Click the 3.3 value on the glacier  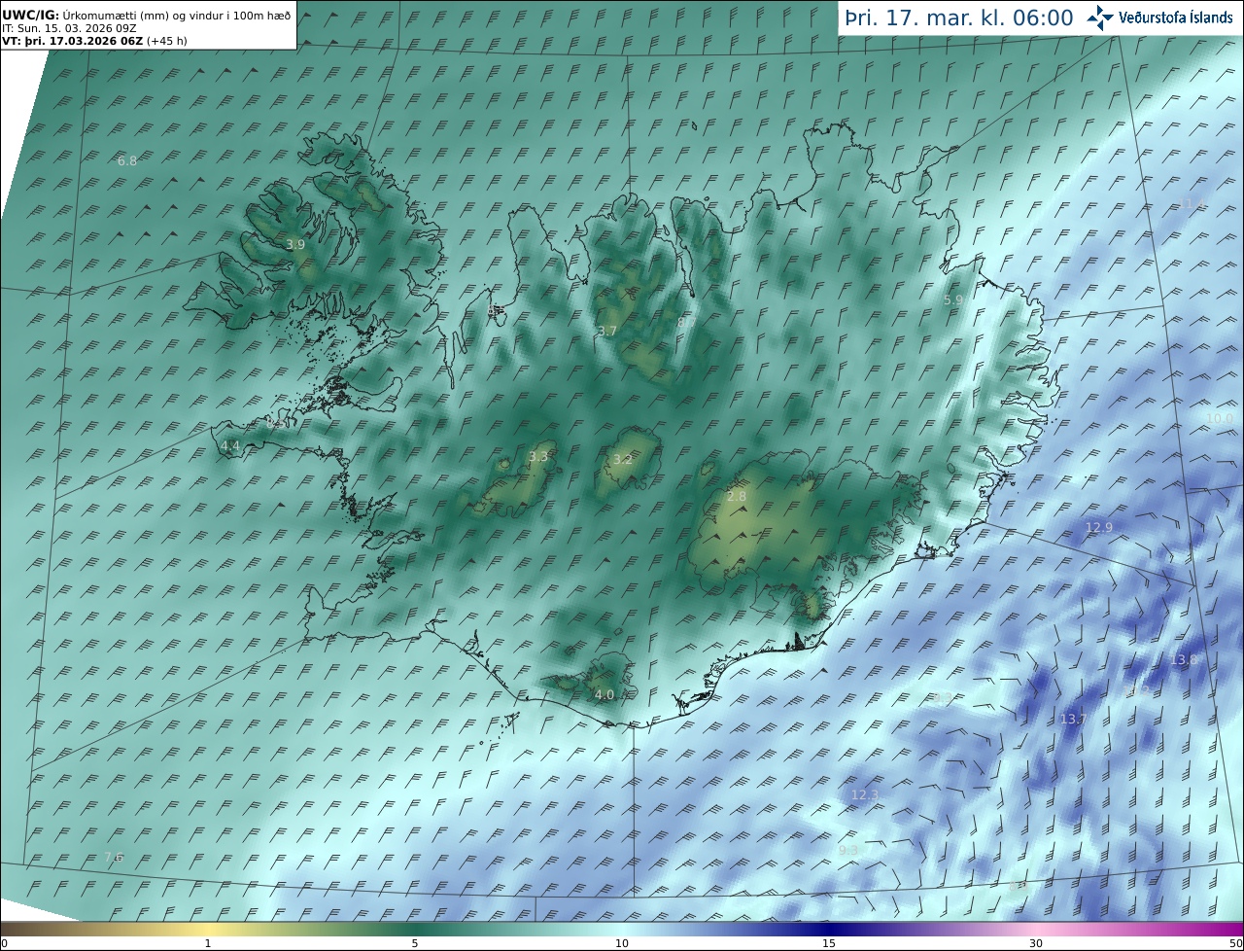(538, 456)
